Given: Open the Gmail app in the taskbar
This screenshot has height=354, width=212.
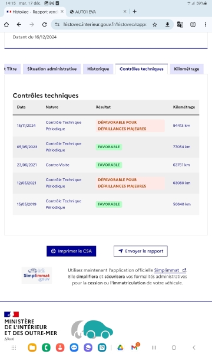Looking at the screenshot, I should pos(135,348).
